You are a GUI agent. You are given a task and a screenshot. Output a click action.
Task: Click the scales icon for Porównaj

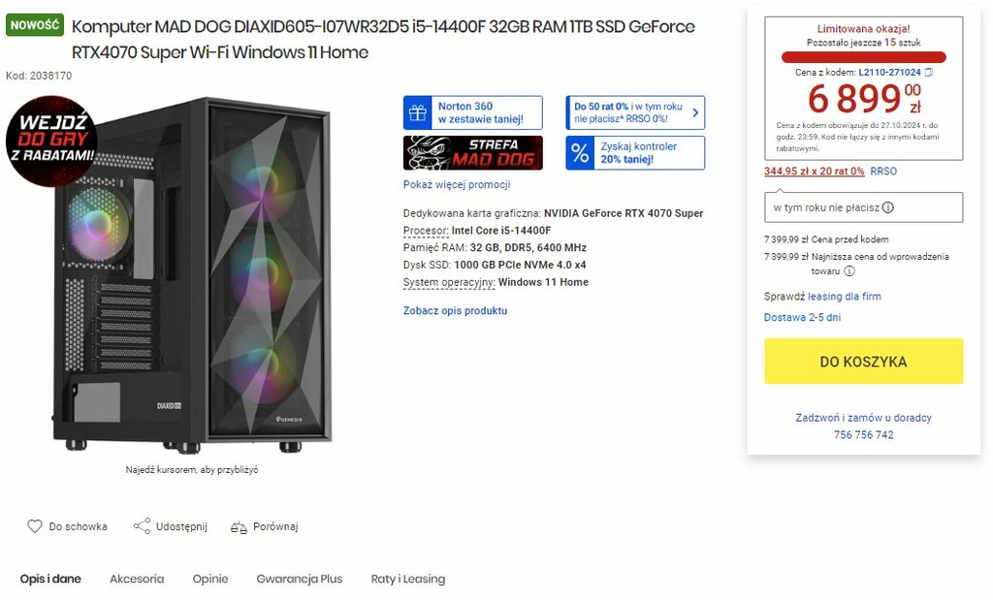coord(239,526)
